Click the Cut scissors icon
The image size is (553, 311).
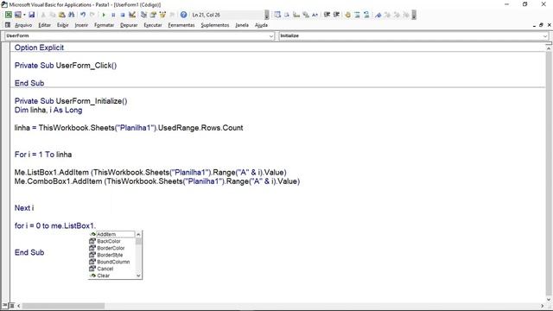43,15
